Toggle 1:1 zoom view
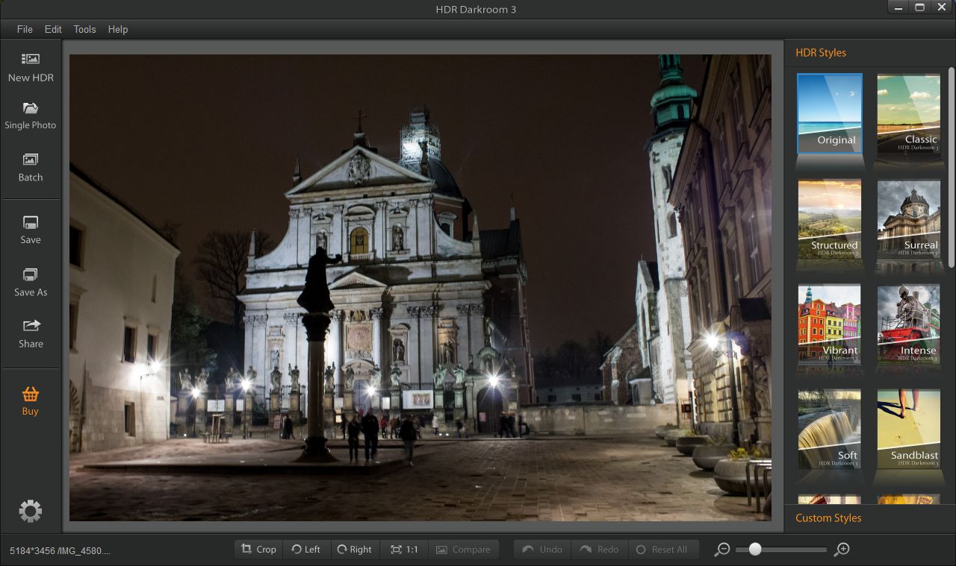Viewport: 956px width, 566px height. tap(403, 549)
